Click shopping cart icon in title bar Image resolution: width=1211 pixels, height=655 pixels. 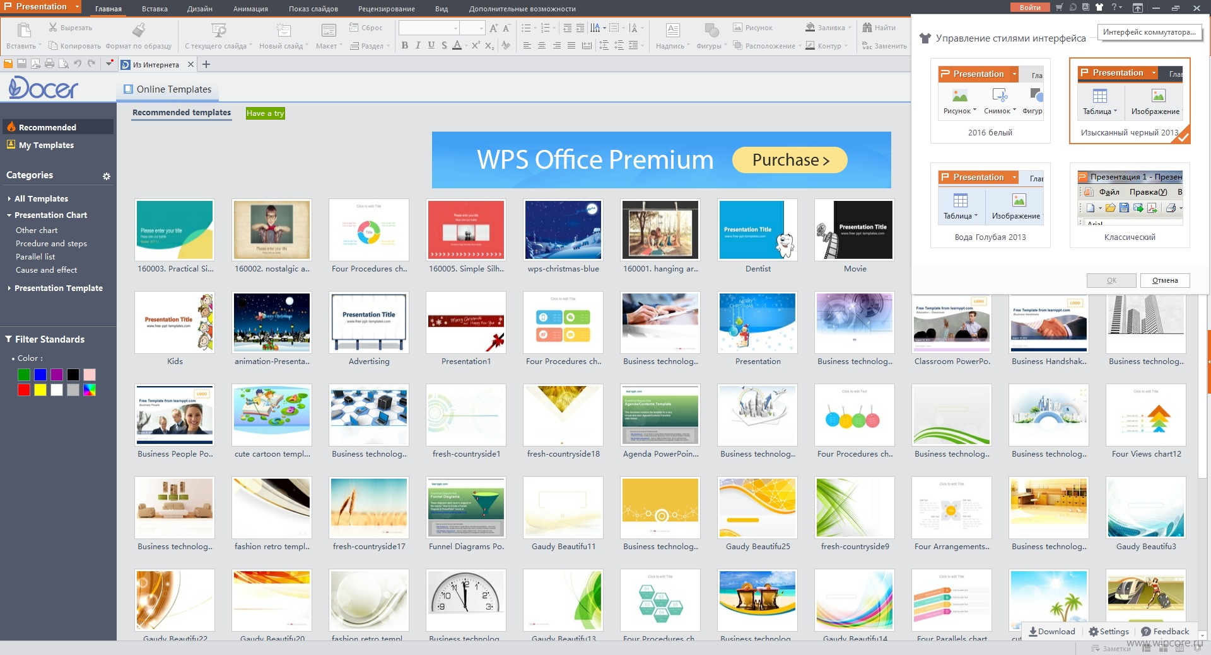(1059, 8)
